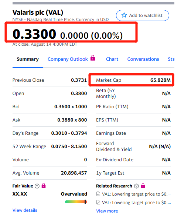Click the Beta (5Y Monthly) label
Viewport: 191px width, 214px height.
tap(106, 93)
